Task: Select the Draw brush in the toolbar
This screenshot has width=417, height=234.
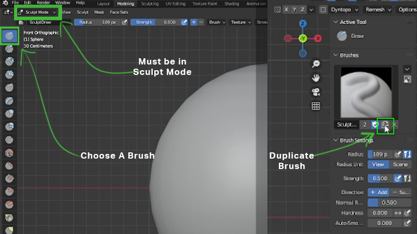Action: tap(9, 35)
